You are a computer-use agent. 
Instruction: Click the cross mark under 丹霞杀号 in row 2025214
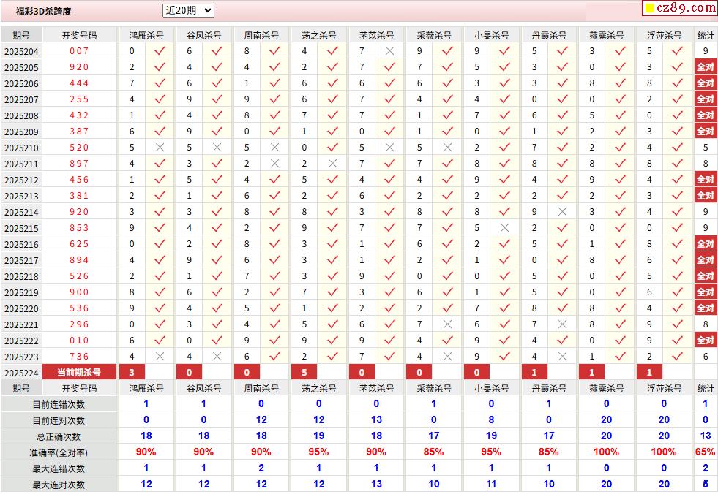click(562, 212)
